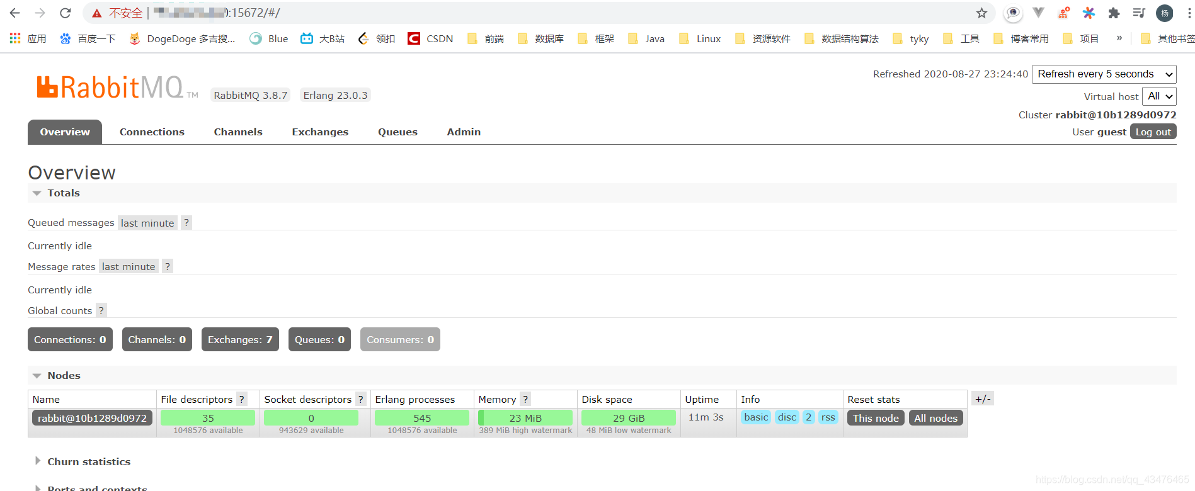Change Queued messages last minute range

[x=147, y=223]
